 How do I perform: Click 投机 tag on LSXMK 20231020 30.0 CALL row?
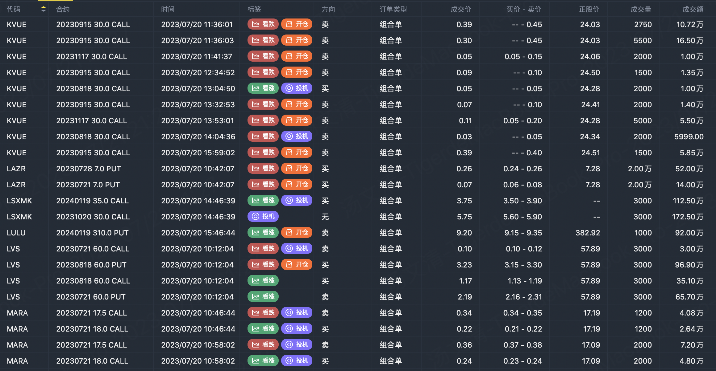[263, 217]
